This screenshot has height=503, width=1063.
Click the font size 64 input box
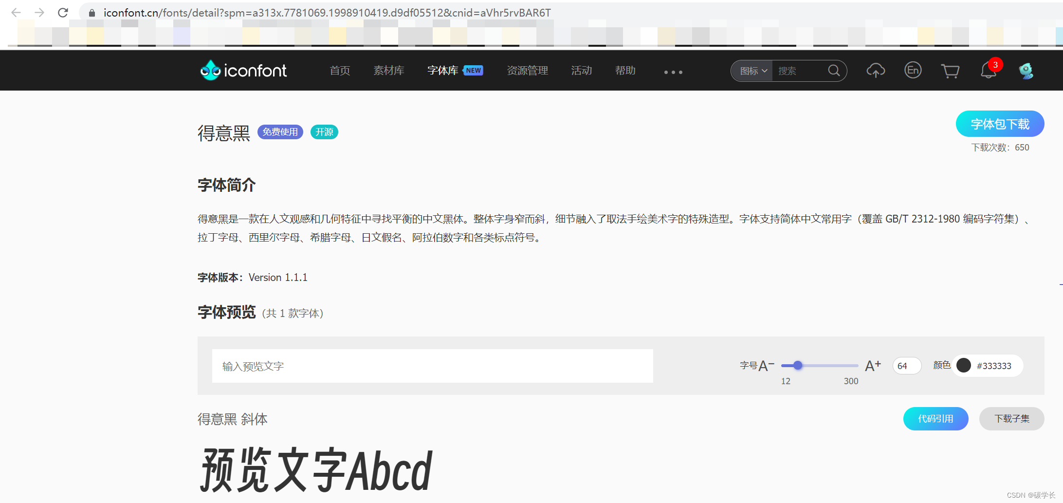click(906, 366)
